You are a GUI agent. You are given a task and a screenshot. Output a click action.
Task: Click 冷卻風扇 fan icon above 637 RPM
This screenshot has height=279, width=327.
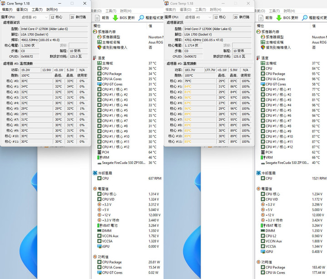pyautogui.click(x=95, y=173)
